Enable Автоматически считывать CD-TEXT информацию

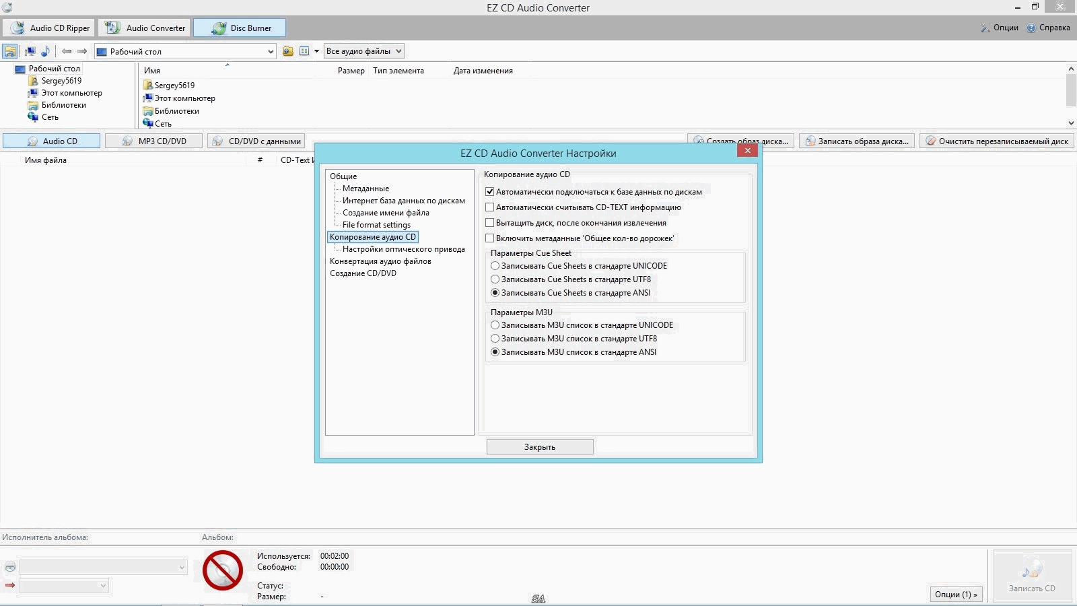coord(490,207)
